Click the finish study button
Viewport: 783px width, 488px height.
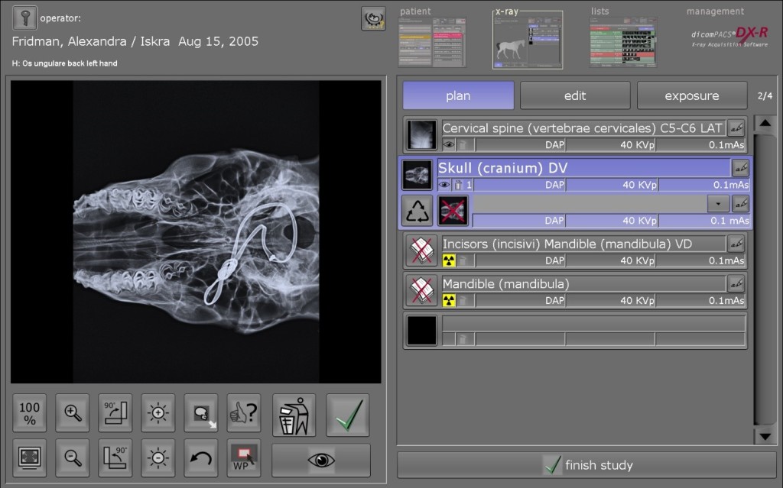586,465
